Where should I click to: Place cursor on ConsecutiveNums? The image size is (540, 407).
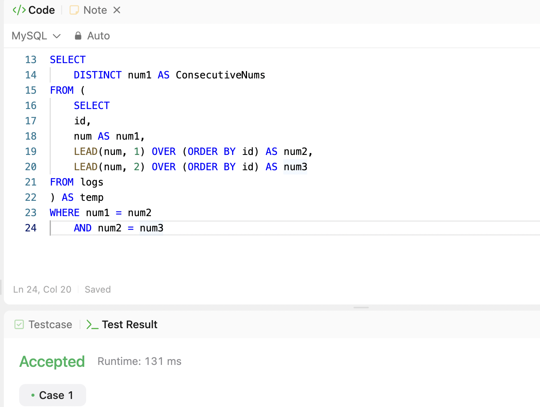[x=221, y=75]
